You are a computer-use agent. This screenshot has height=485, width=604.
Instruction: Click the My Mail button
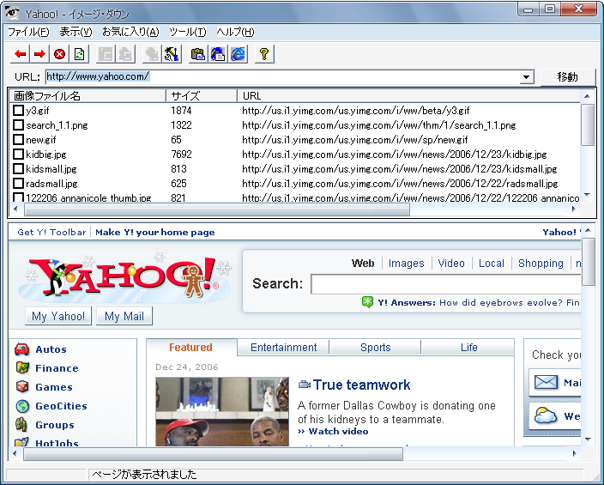124,316
